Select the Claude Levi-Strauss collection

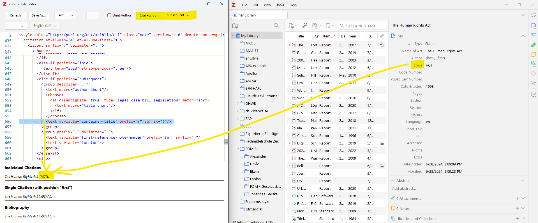click(261, 96)
